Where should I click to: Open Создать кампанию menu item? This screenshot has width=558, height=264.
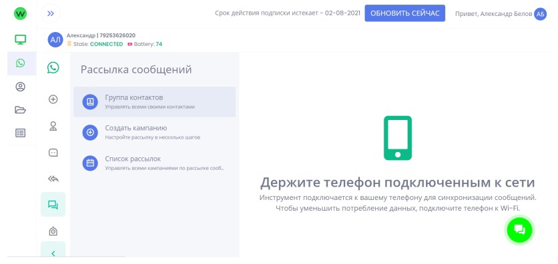[x=154, y=132]
